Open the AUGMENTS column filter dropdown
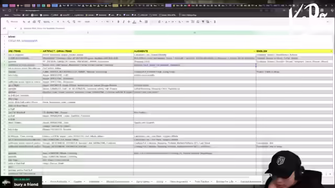Viewport: 335px width, 188px height. (x=254, y=51)
